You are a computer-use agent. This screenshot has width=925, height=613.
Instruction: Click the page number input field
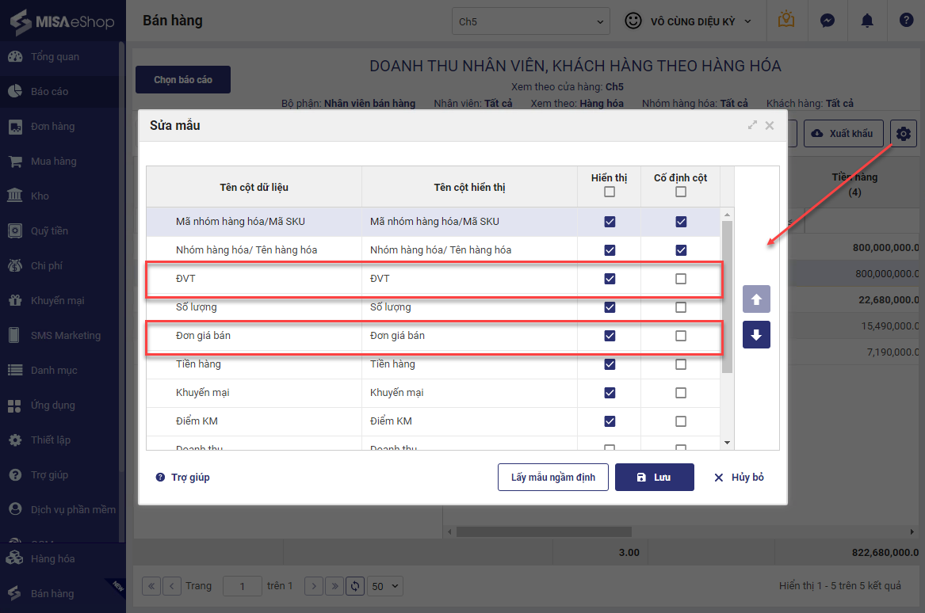tap(242, 586)
